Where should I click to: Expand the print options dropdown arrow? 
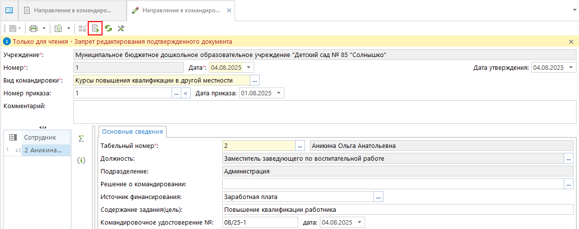tap(44, 29)
